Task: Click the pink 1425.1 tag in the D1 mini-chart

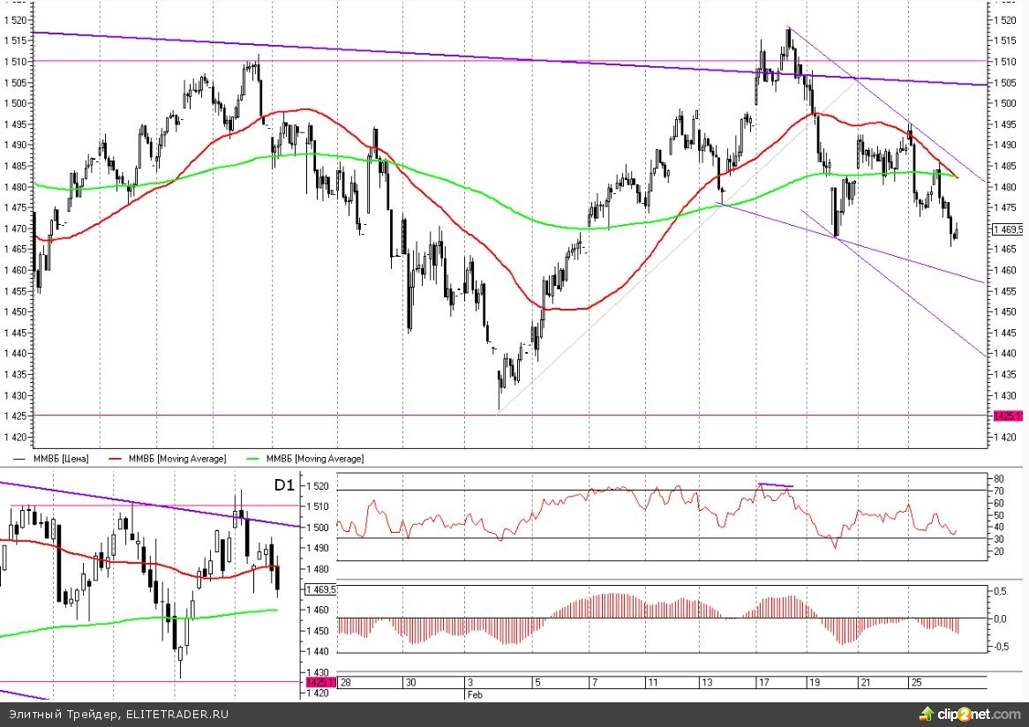Action: click(319, 682)
